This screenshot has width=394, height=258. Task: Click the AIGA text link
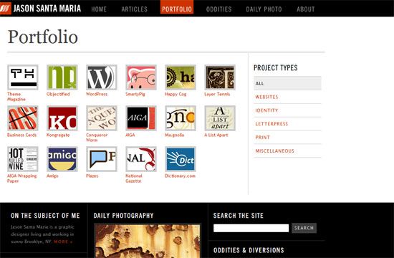130,135
